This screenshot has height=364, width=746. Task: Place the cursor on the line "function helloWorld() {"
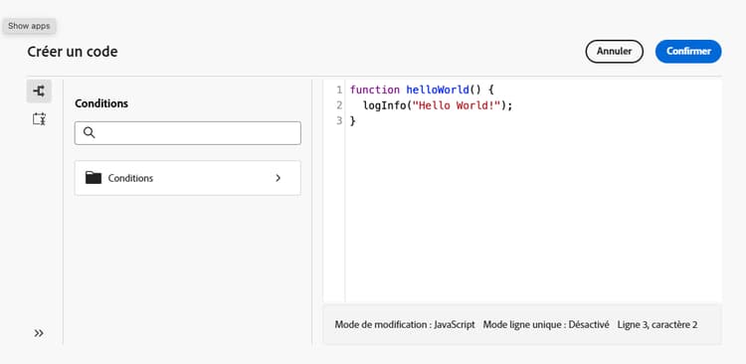tap(423, 90)
